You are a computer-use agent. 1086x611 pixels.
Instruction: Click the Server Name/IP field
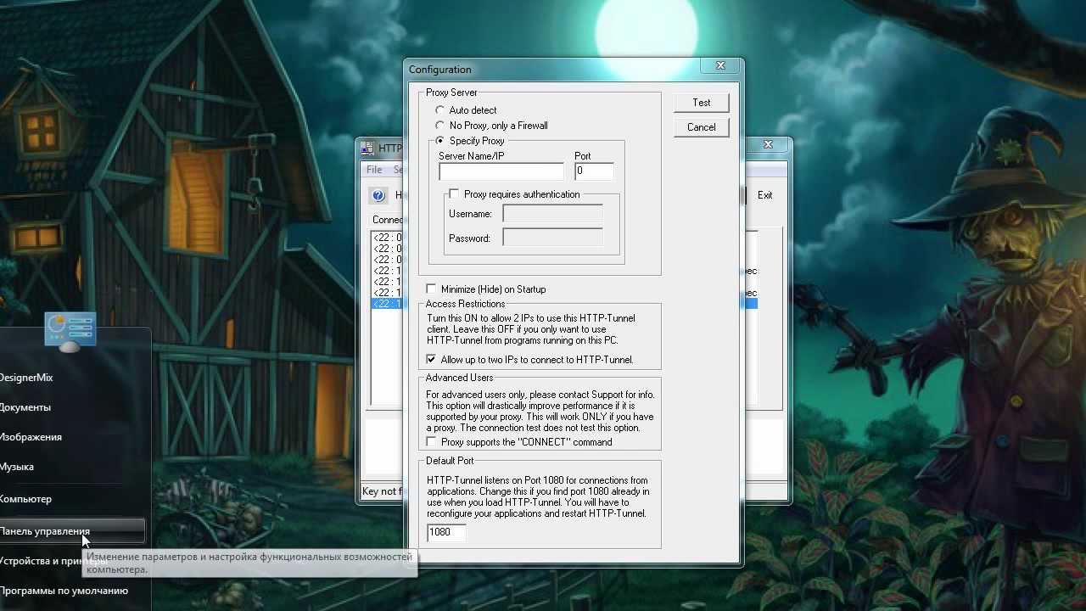coord(501,171)
